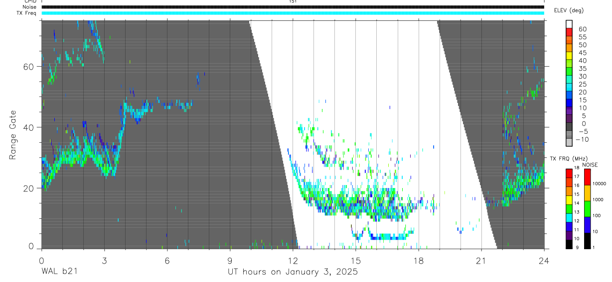This screenshot has height=282, width=612.
Task: Click the 'ELEV (deg)' legend title
Action: (569, 10)
